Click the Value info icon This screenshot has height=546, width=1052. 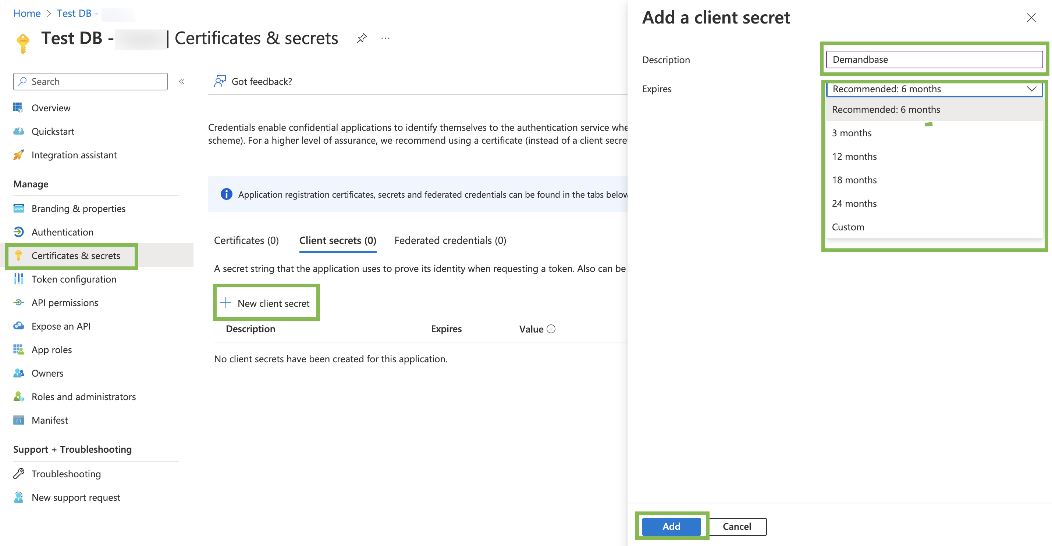point(551,329)
